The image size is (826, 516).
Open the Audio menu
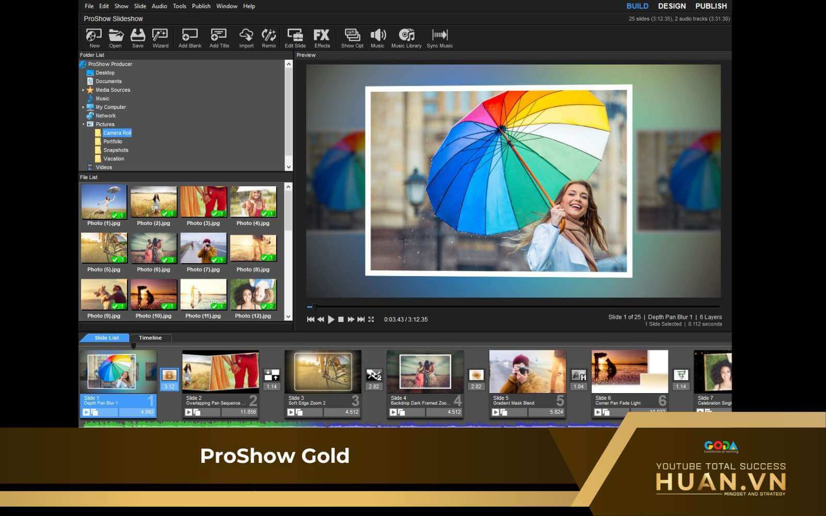pyautogui.click(x=159, y=6)
